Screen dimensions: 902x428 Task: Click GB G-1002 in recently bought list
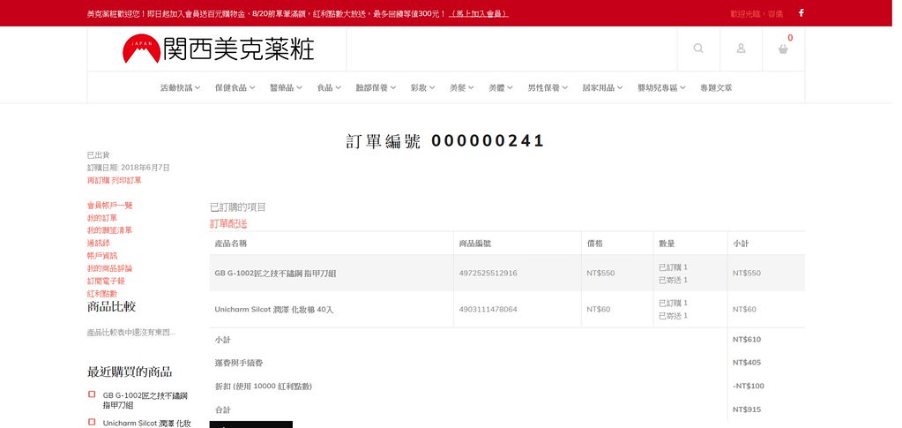[145, 401]
